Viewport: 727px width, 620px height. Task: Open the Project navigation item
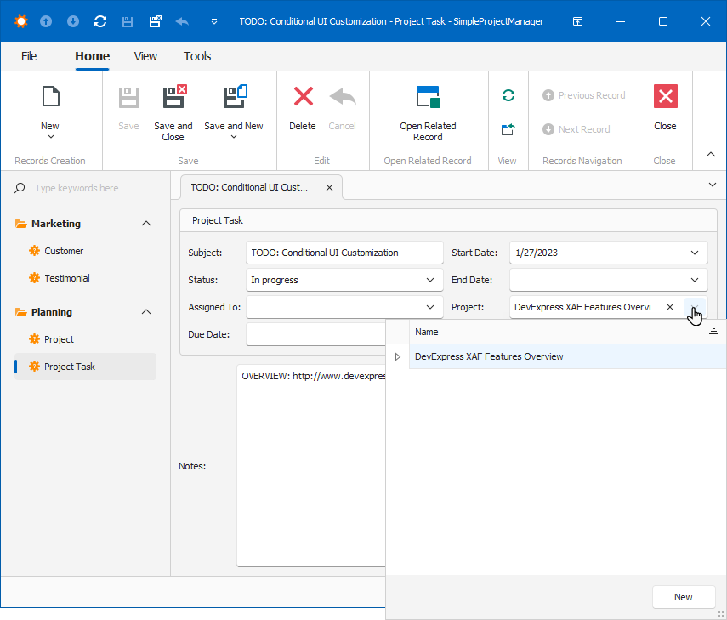(59, 339)
